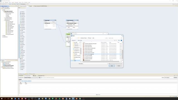
Task: Select the SQL transformation in the palette
Action: 21,59
